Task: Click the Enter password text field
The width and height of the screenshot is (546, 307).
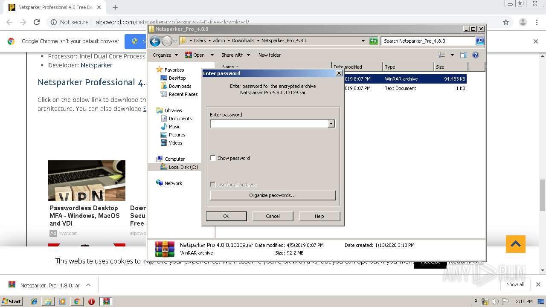Action: tap(270, 124)
